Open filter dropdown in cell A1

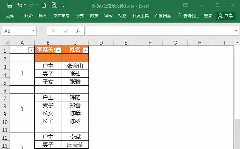[x=31, y=50]
